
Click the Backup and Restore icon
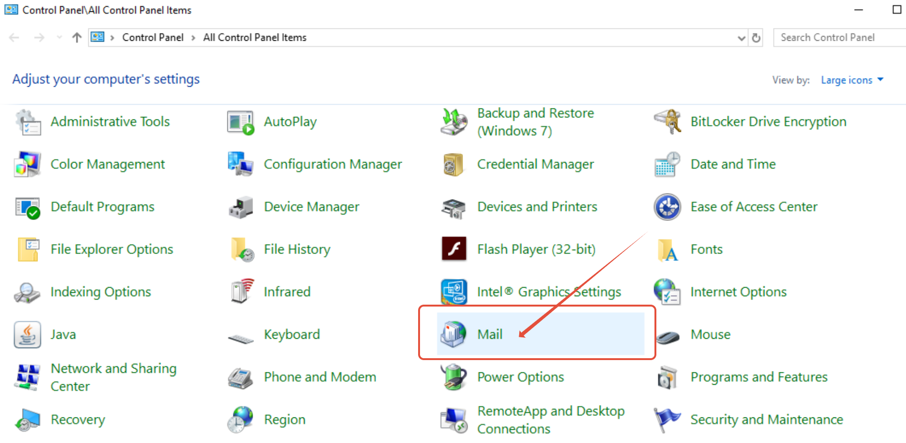[454, 122]
